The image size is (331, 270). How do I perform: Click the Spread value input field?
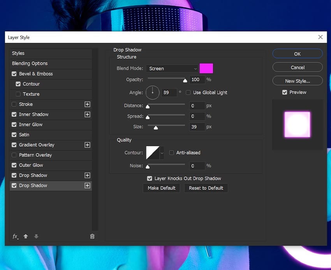(x=197, y=116)
